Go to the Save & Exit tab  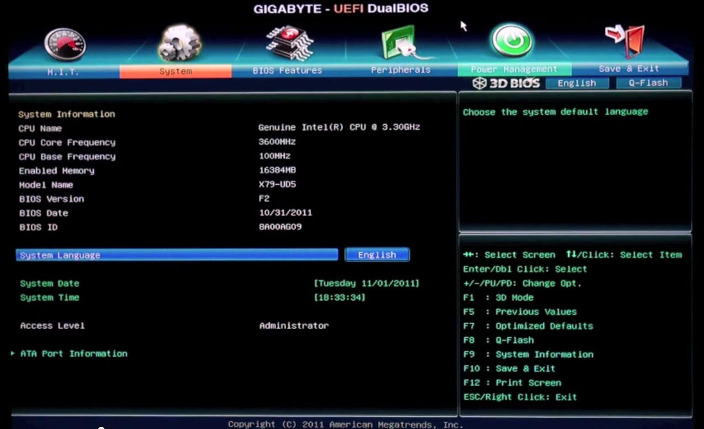click(x=629, y=69)
